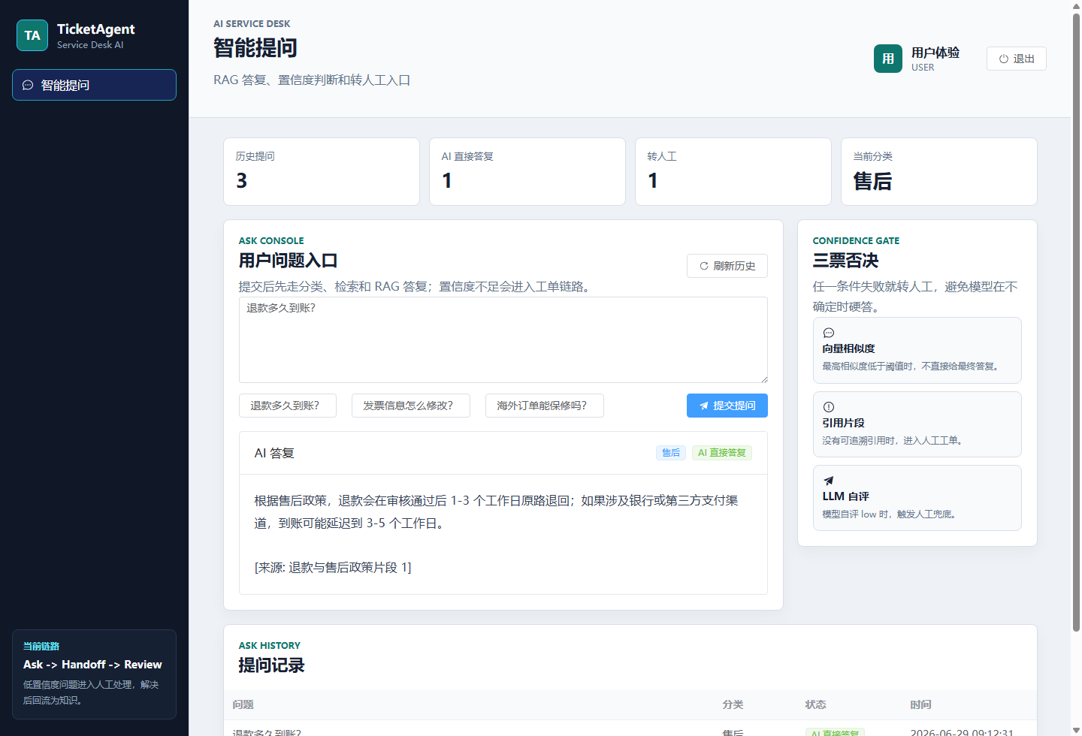This screenshot has height=736, width=1082.
Task: Click the AI 直接答复 stat card
Action: (527, 171)
